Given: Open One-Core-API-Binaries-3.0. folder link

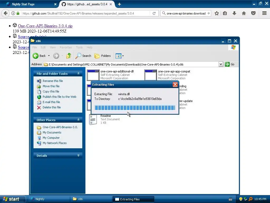Looking at the screenshot, I should (60, 127).
